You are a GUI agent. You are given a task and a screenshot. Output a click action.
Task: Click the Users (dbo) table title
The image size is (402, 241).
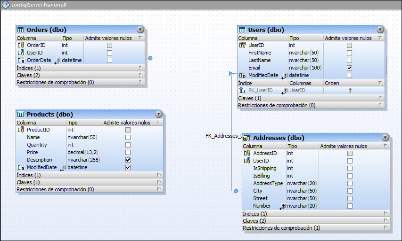tap(266, 30)
